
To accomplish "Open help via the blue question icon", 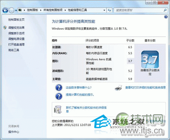I will point(166,17).
